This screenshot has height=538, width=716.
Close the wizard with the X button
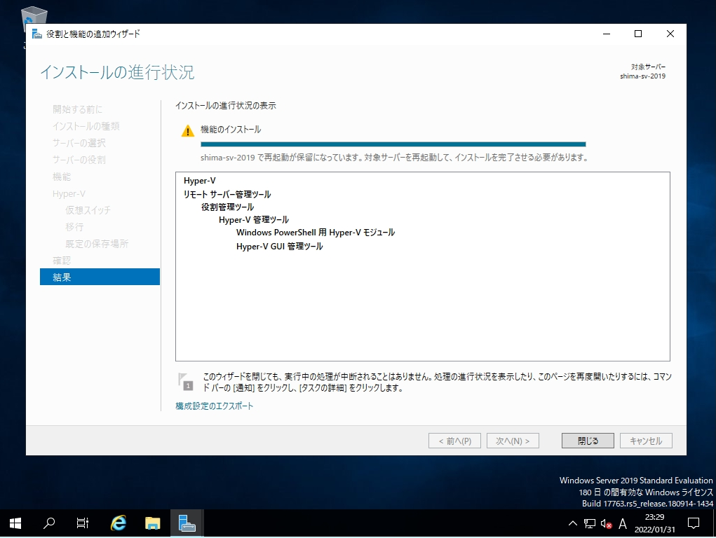point(670,34)
